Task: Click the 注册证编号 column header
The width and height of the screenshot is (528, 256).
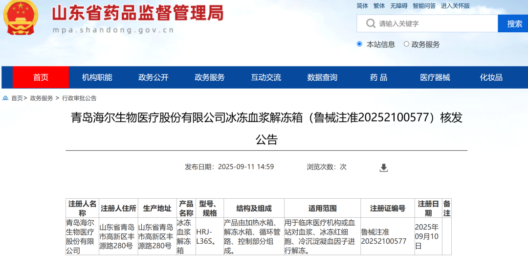Action: coord(388,208)
